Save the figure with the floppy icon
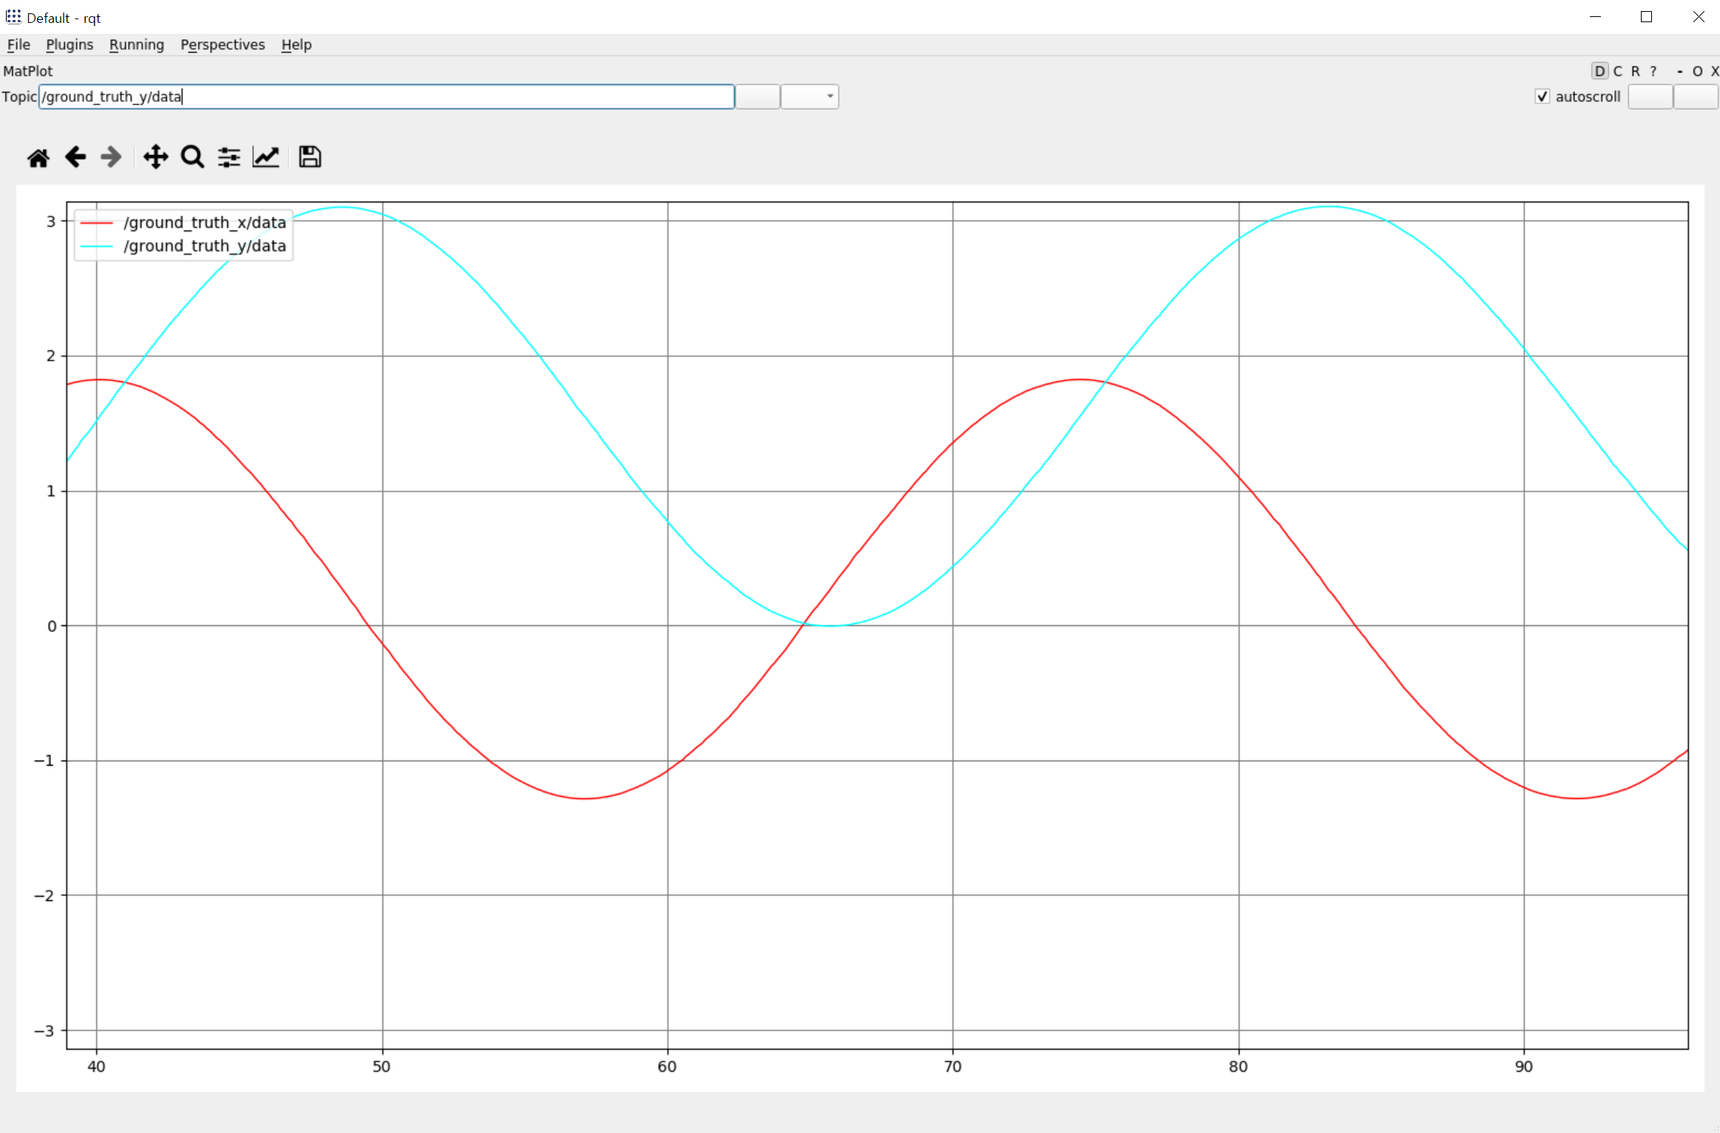 pos(310,157)
